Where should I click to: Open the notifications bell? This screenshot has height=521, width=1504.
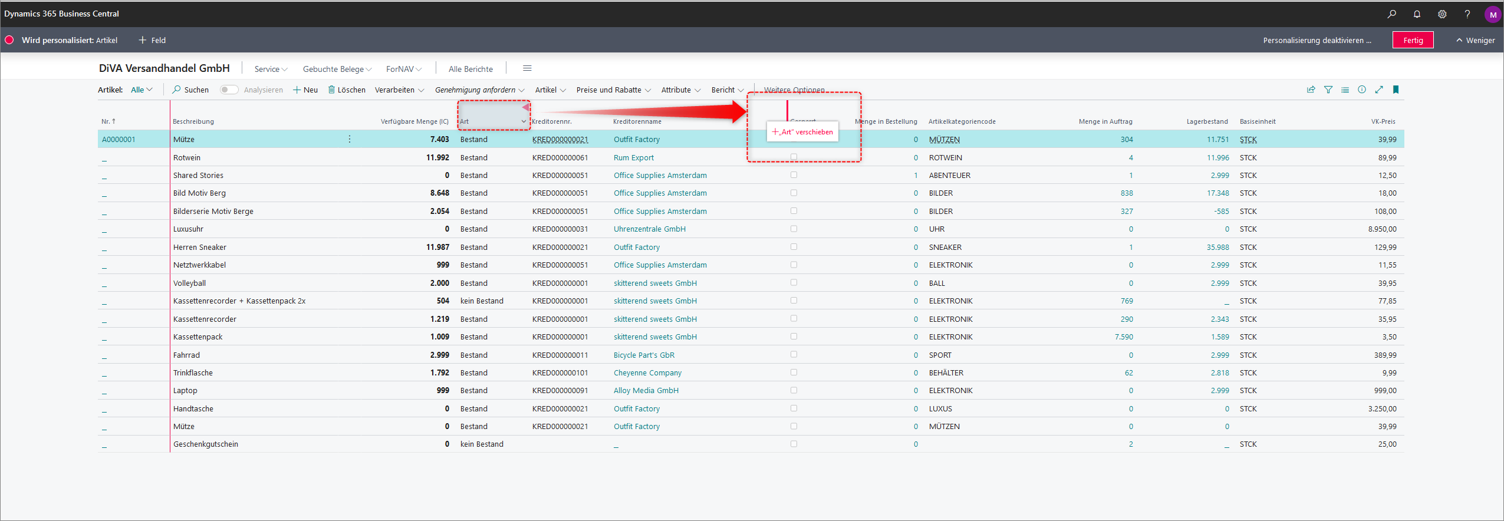[1417, 14]
